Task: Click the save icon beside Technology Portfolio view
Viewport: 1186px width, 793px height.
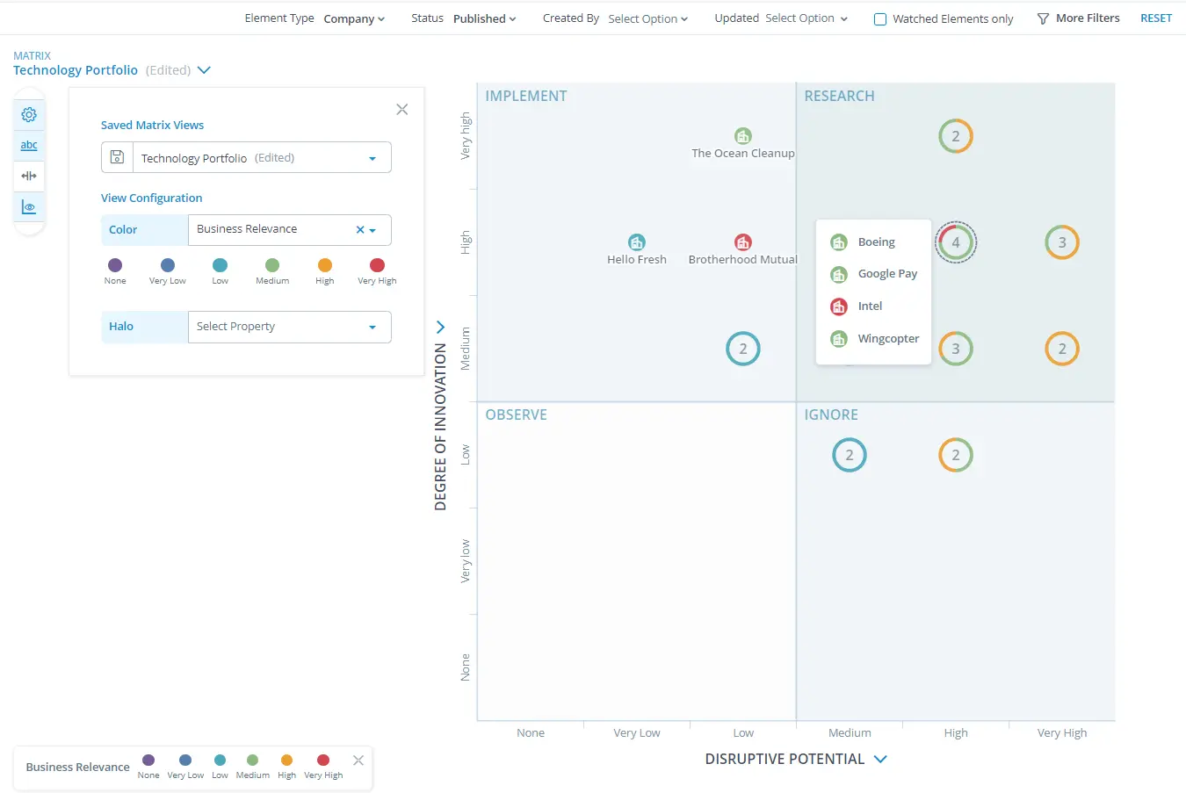Action: point(117,158)
